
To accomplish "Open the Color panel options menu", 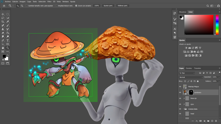I will [220, 12].
